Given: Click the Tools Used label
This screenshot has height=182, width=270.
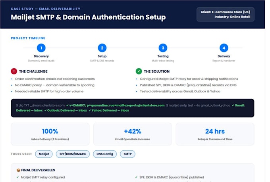Looking at the screenshot, I should pos(21,154).
